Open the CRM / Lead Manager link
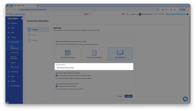This screenshot has width=196, height=111. (x=17, y=14)
